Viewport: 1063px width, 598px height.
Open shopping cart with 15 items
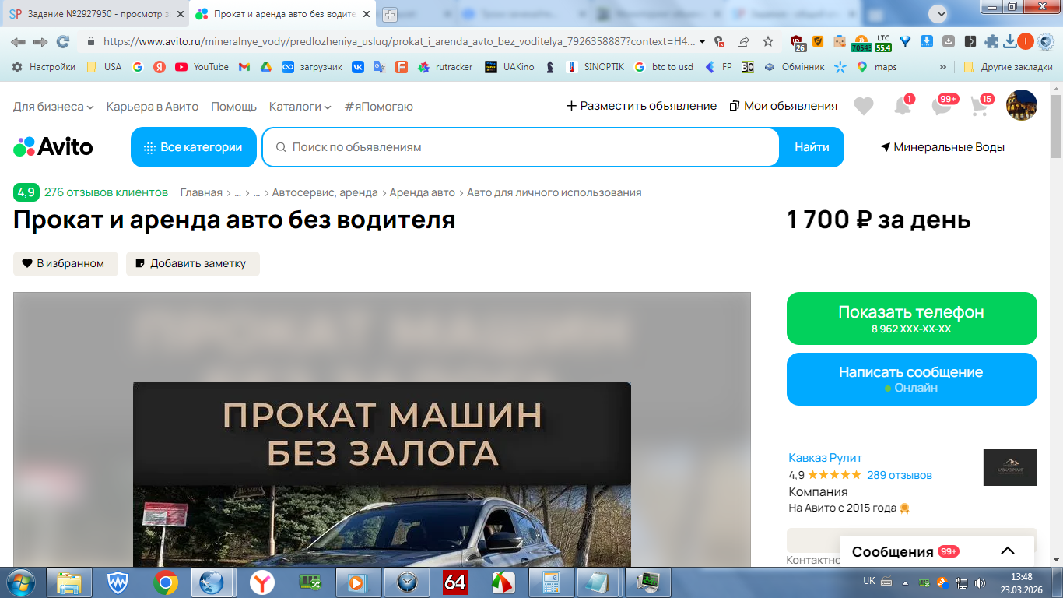pos(981,106)
